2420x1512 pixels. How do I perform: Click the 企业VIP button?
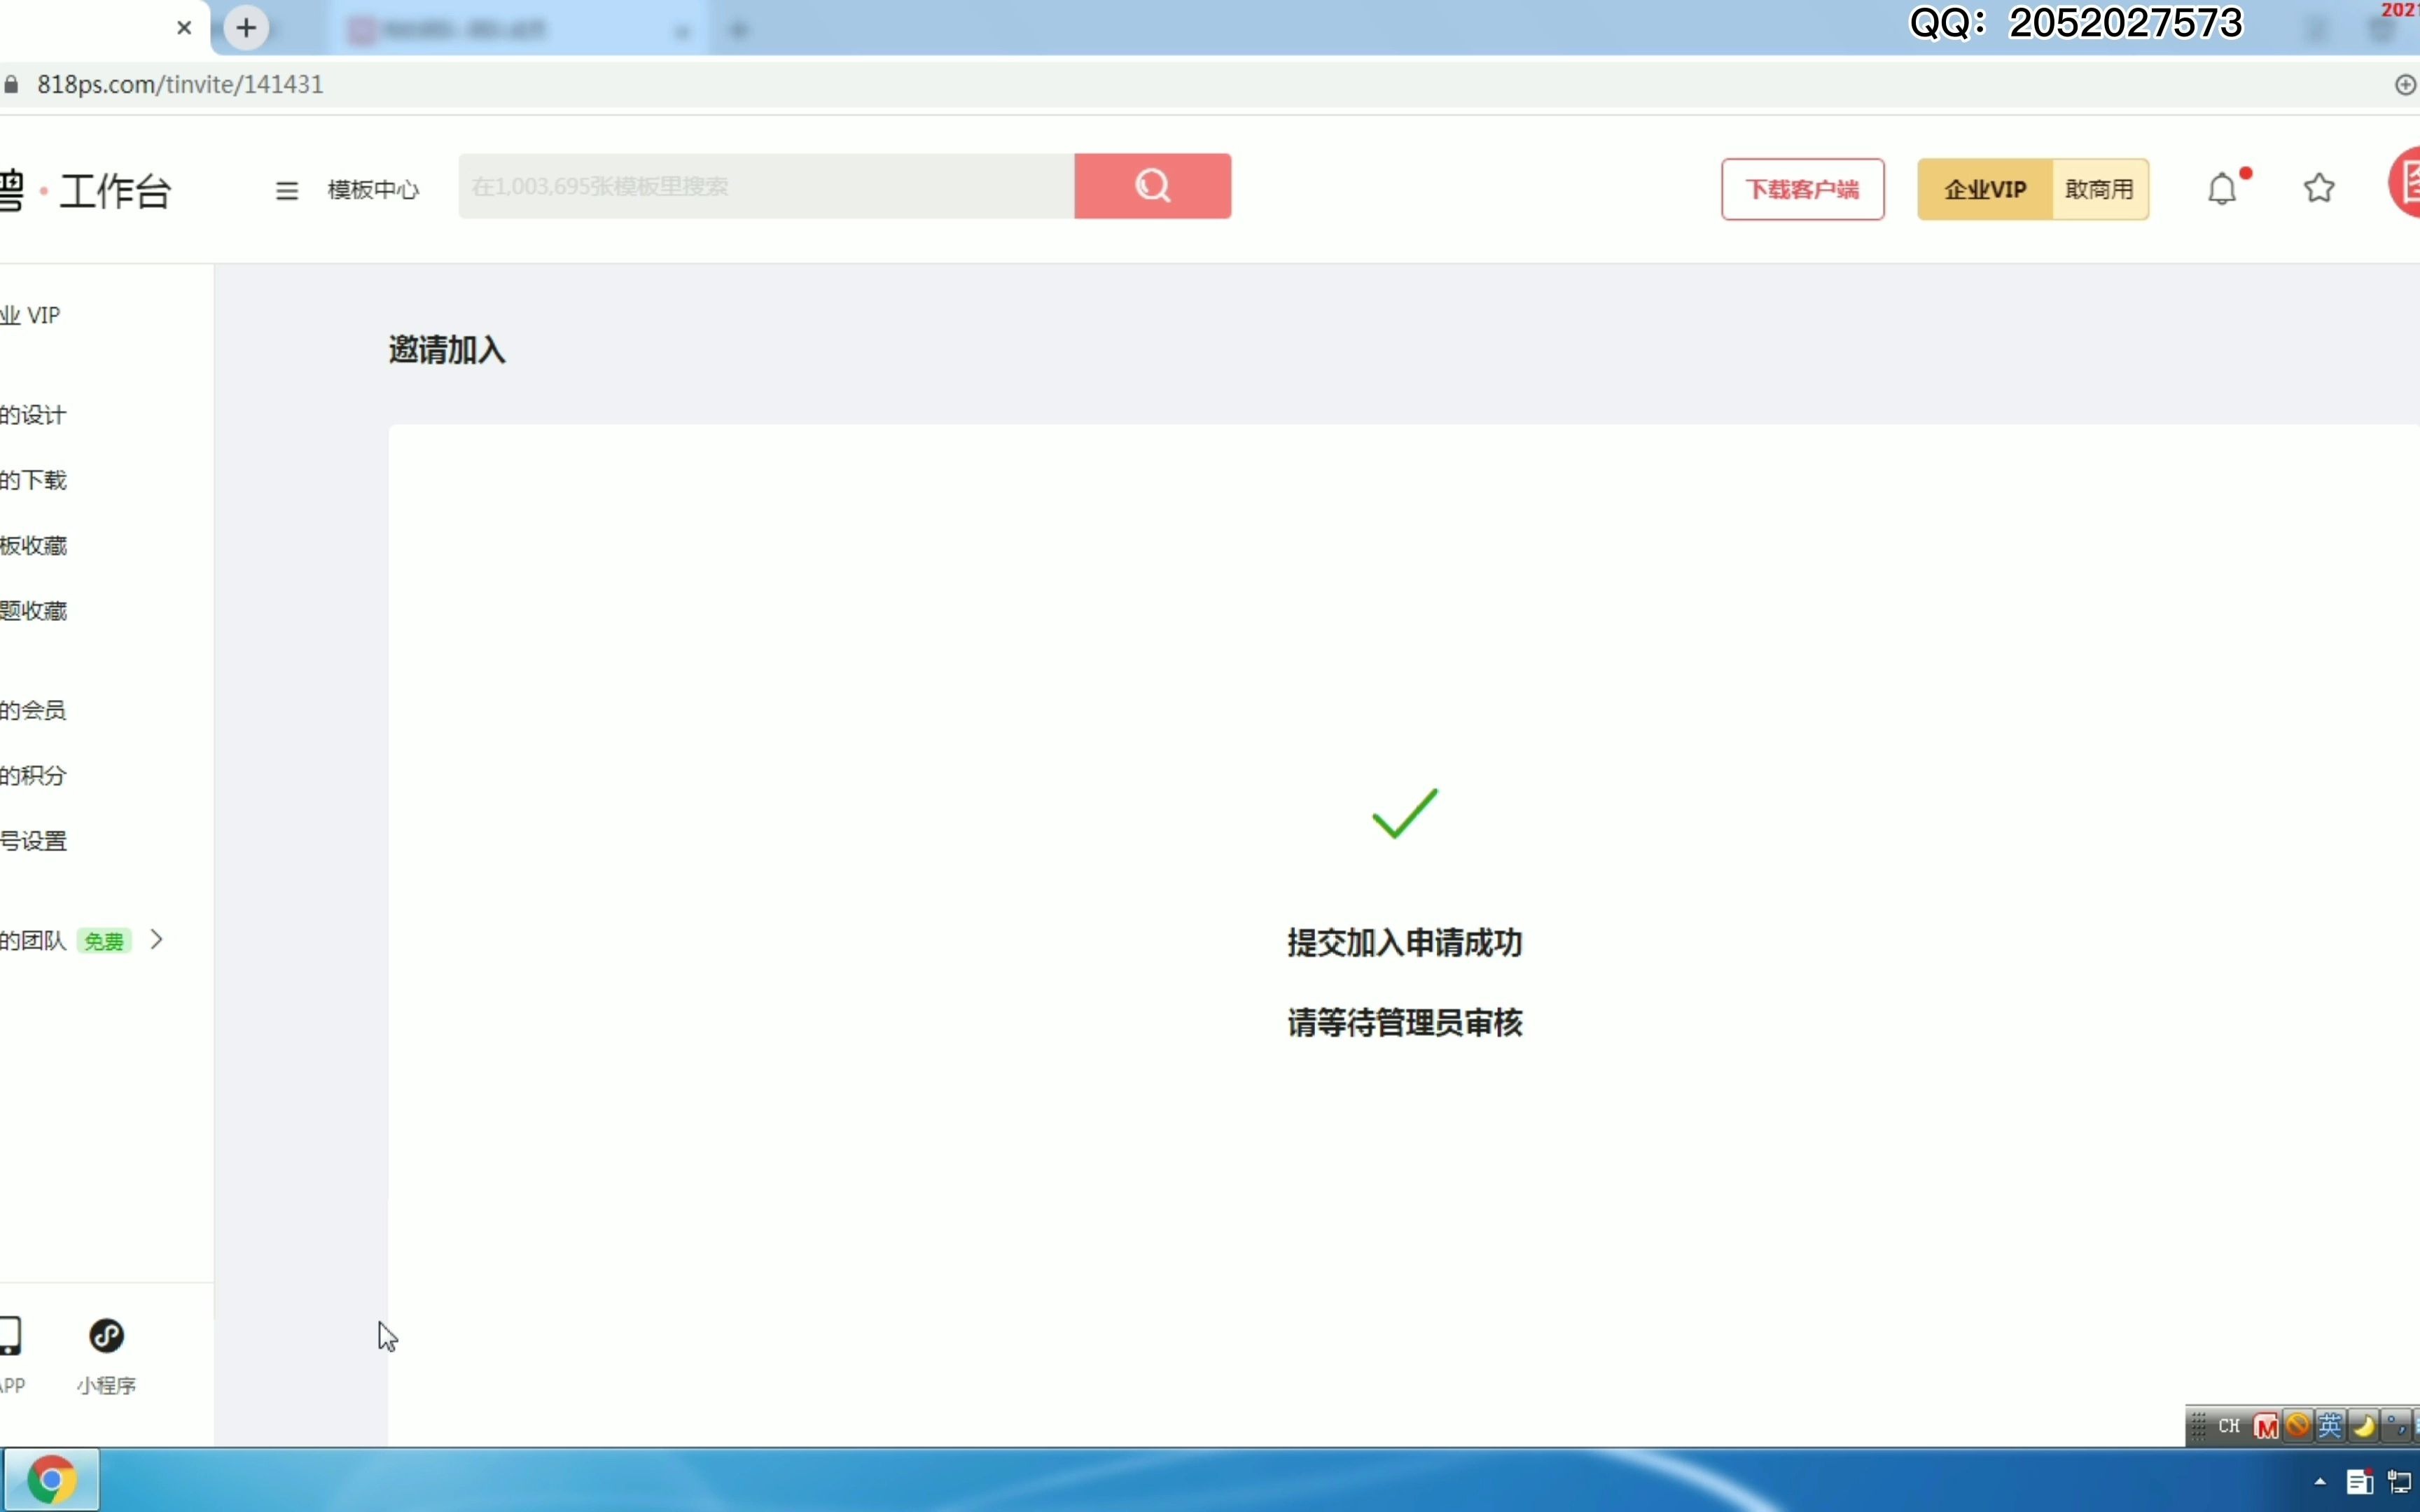[1985, 189]
